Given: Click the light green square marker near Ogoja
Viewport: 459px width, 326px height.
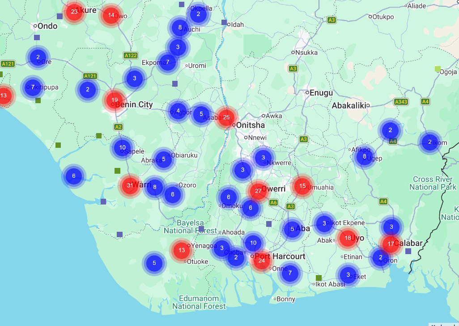Looking at the screenshot, I should [438, 69].
